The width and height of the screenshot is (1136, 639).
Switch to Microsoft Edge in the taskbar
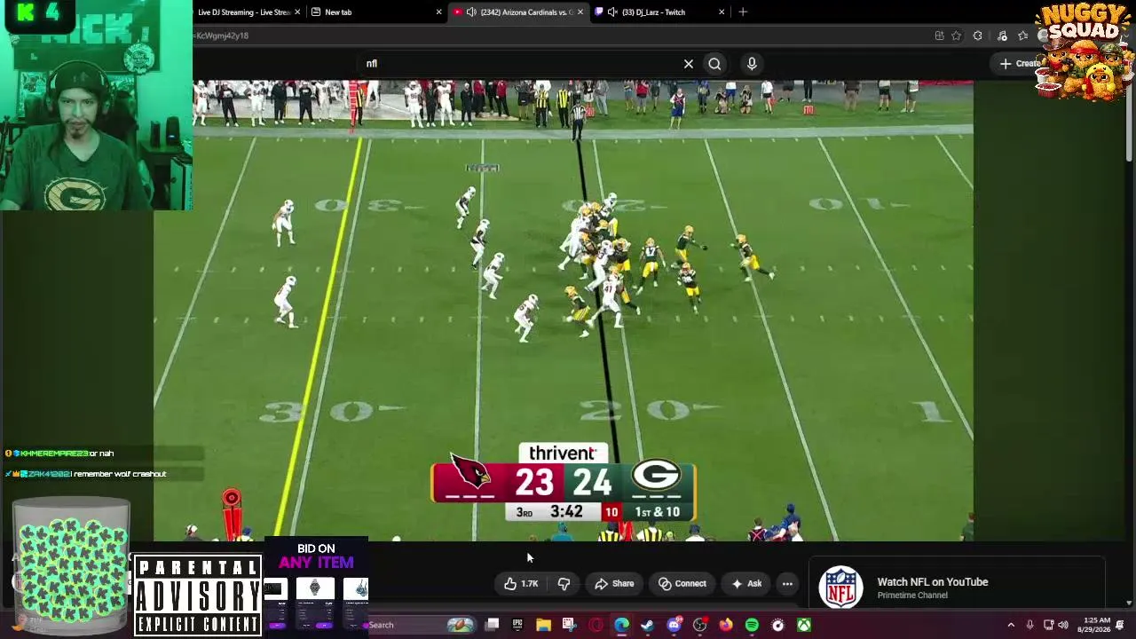[621, 625]
